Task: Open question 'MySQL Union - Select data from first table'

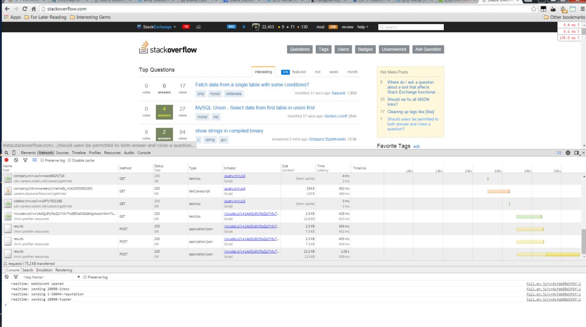Action: point(255,107)
